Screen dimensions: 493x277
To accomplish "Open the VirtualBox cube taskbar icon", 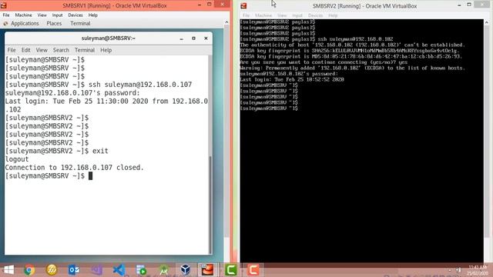I will (x=186, y=270).
